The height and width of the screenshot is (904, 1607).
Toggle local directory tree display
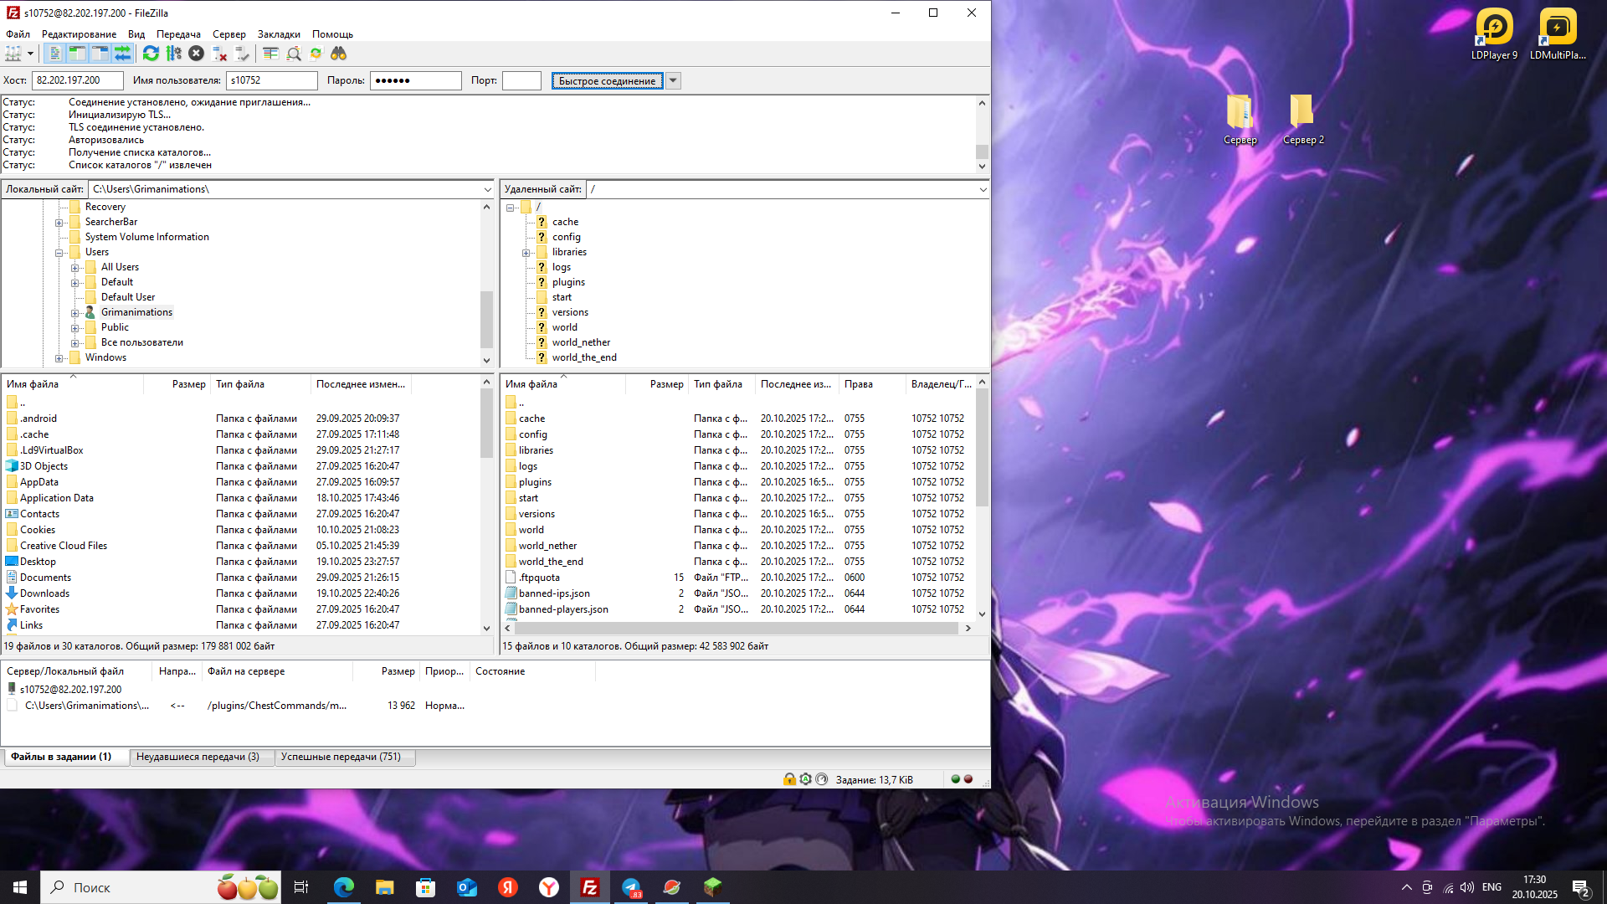77,54
